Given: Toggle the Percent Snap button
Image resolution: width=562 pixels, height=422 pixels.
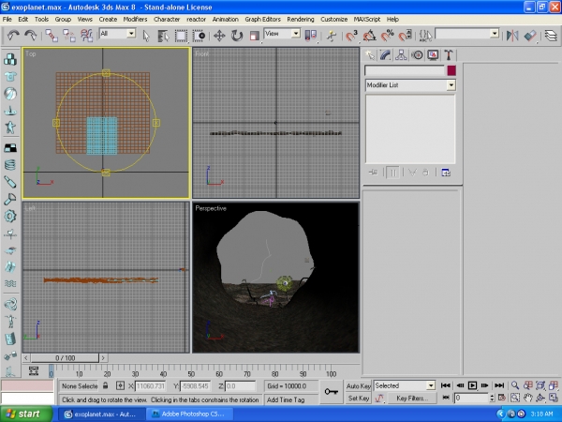Looking at the screenshot, I should [387, 36].
